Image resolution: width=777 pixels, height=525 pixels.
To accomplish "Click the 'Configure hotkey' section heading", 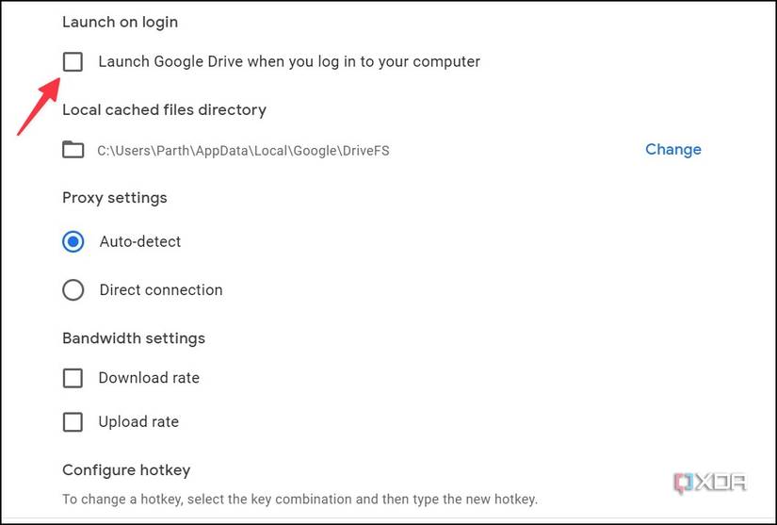I will pyautogui.click(x=126, y=470).
